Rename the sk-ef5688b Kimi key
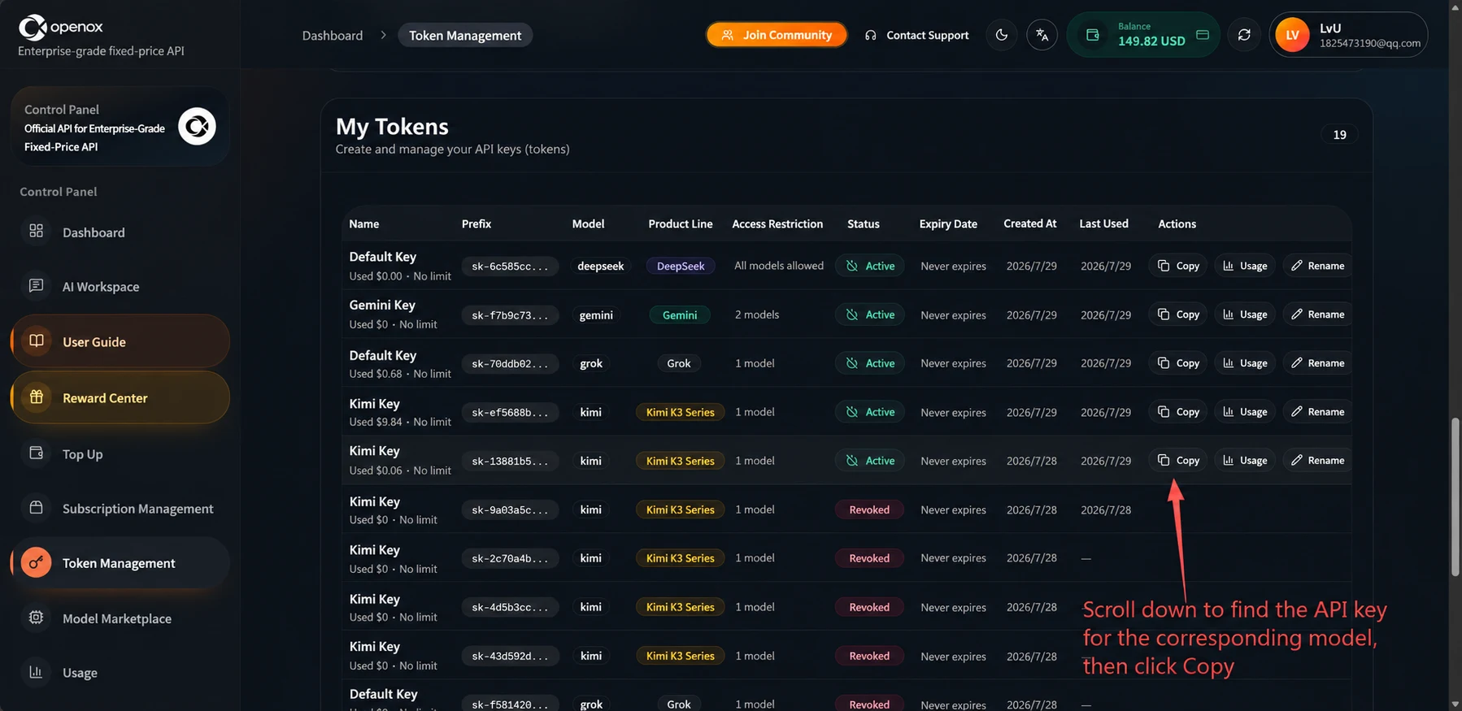The image size is (1462, 711). [x=1317, y=412]
